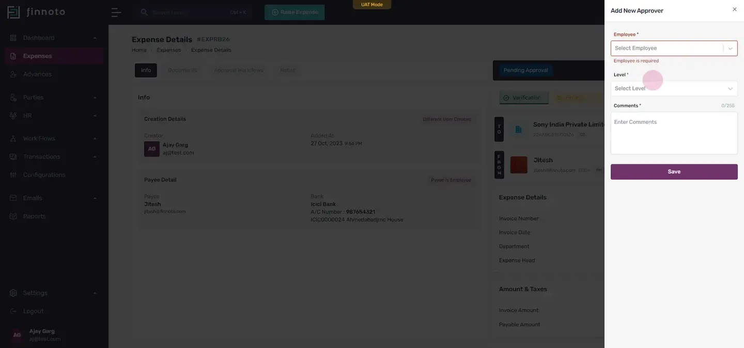Click the Transactions sidebar icon
Viewport: 744px width, 348px height.
coord(13,156)
